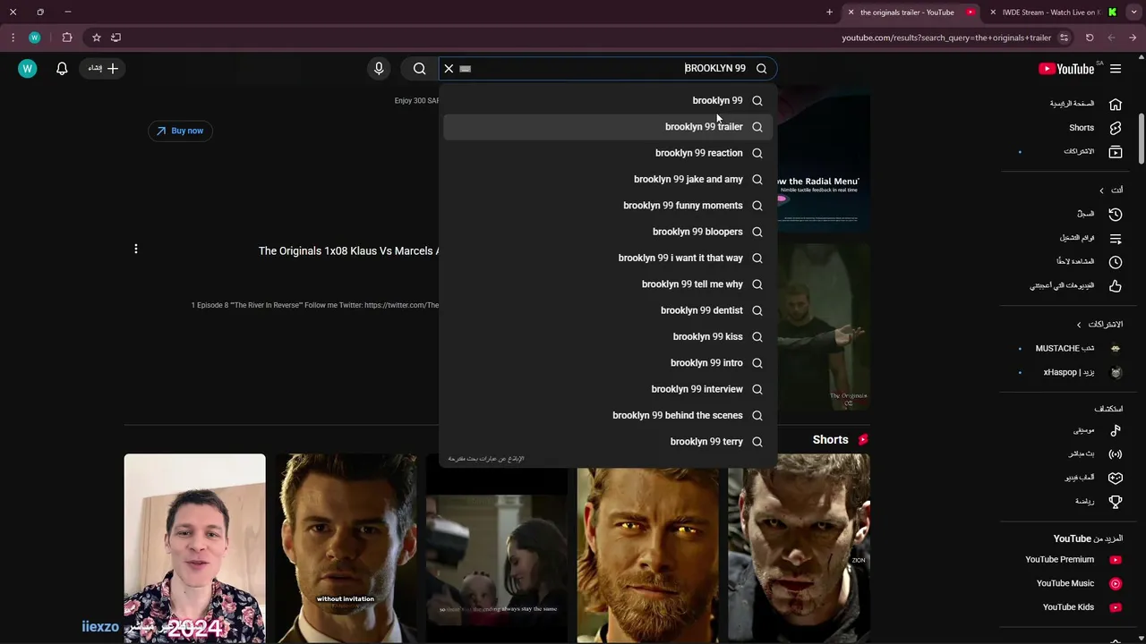Open the YouTube notifications bell

point(62,68)
